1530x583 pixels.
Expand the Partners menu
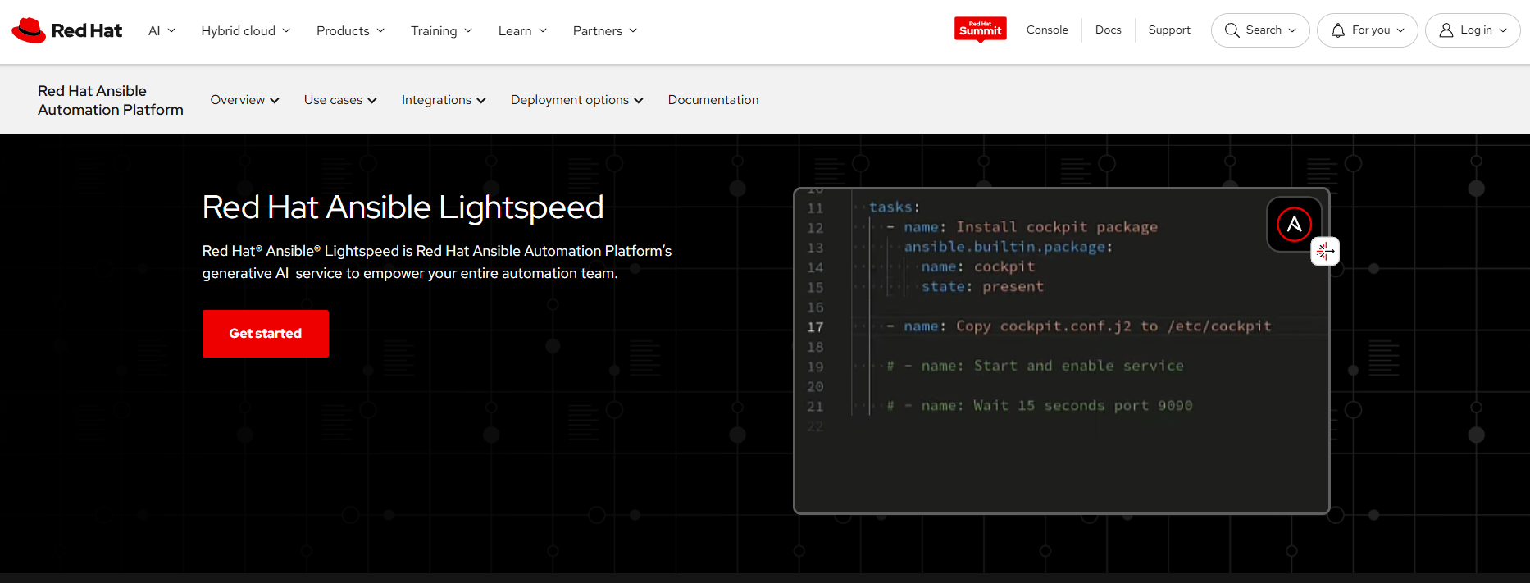(604, 30)
